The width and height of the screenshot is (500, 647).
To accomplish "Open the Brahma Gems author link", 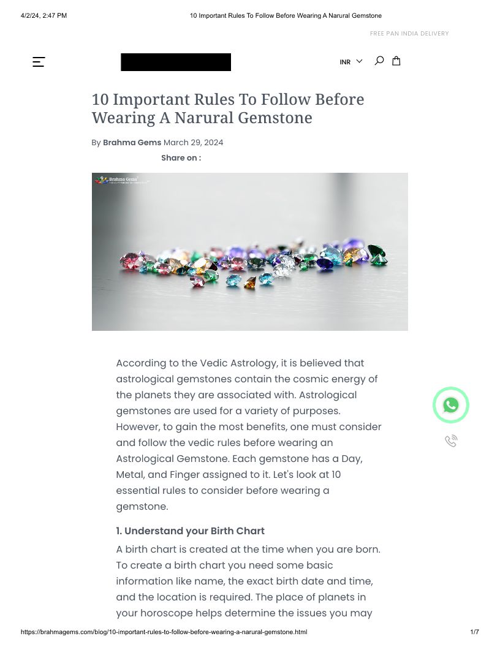I will (x=132, y=143).
